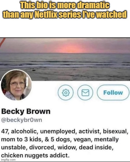Viewport: 130px width, 162px height.
Task: Click "divorced" in the bio text
Action: coord(42,147)
